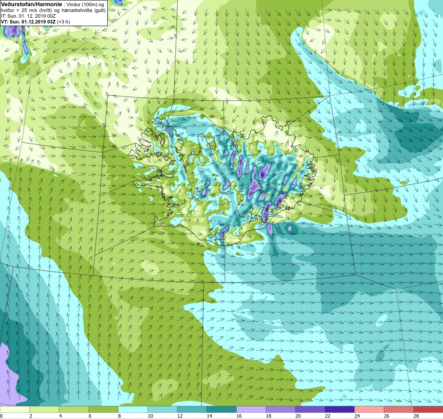Screen dimensions: 443x419
Task: Click the 'hámarkshviða (gult)' text
Action: [x=84, y=11]
